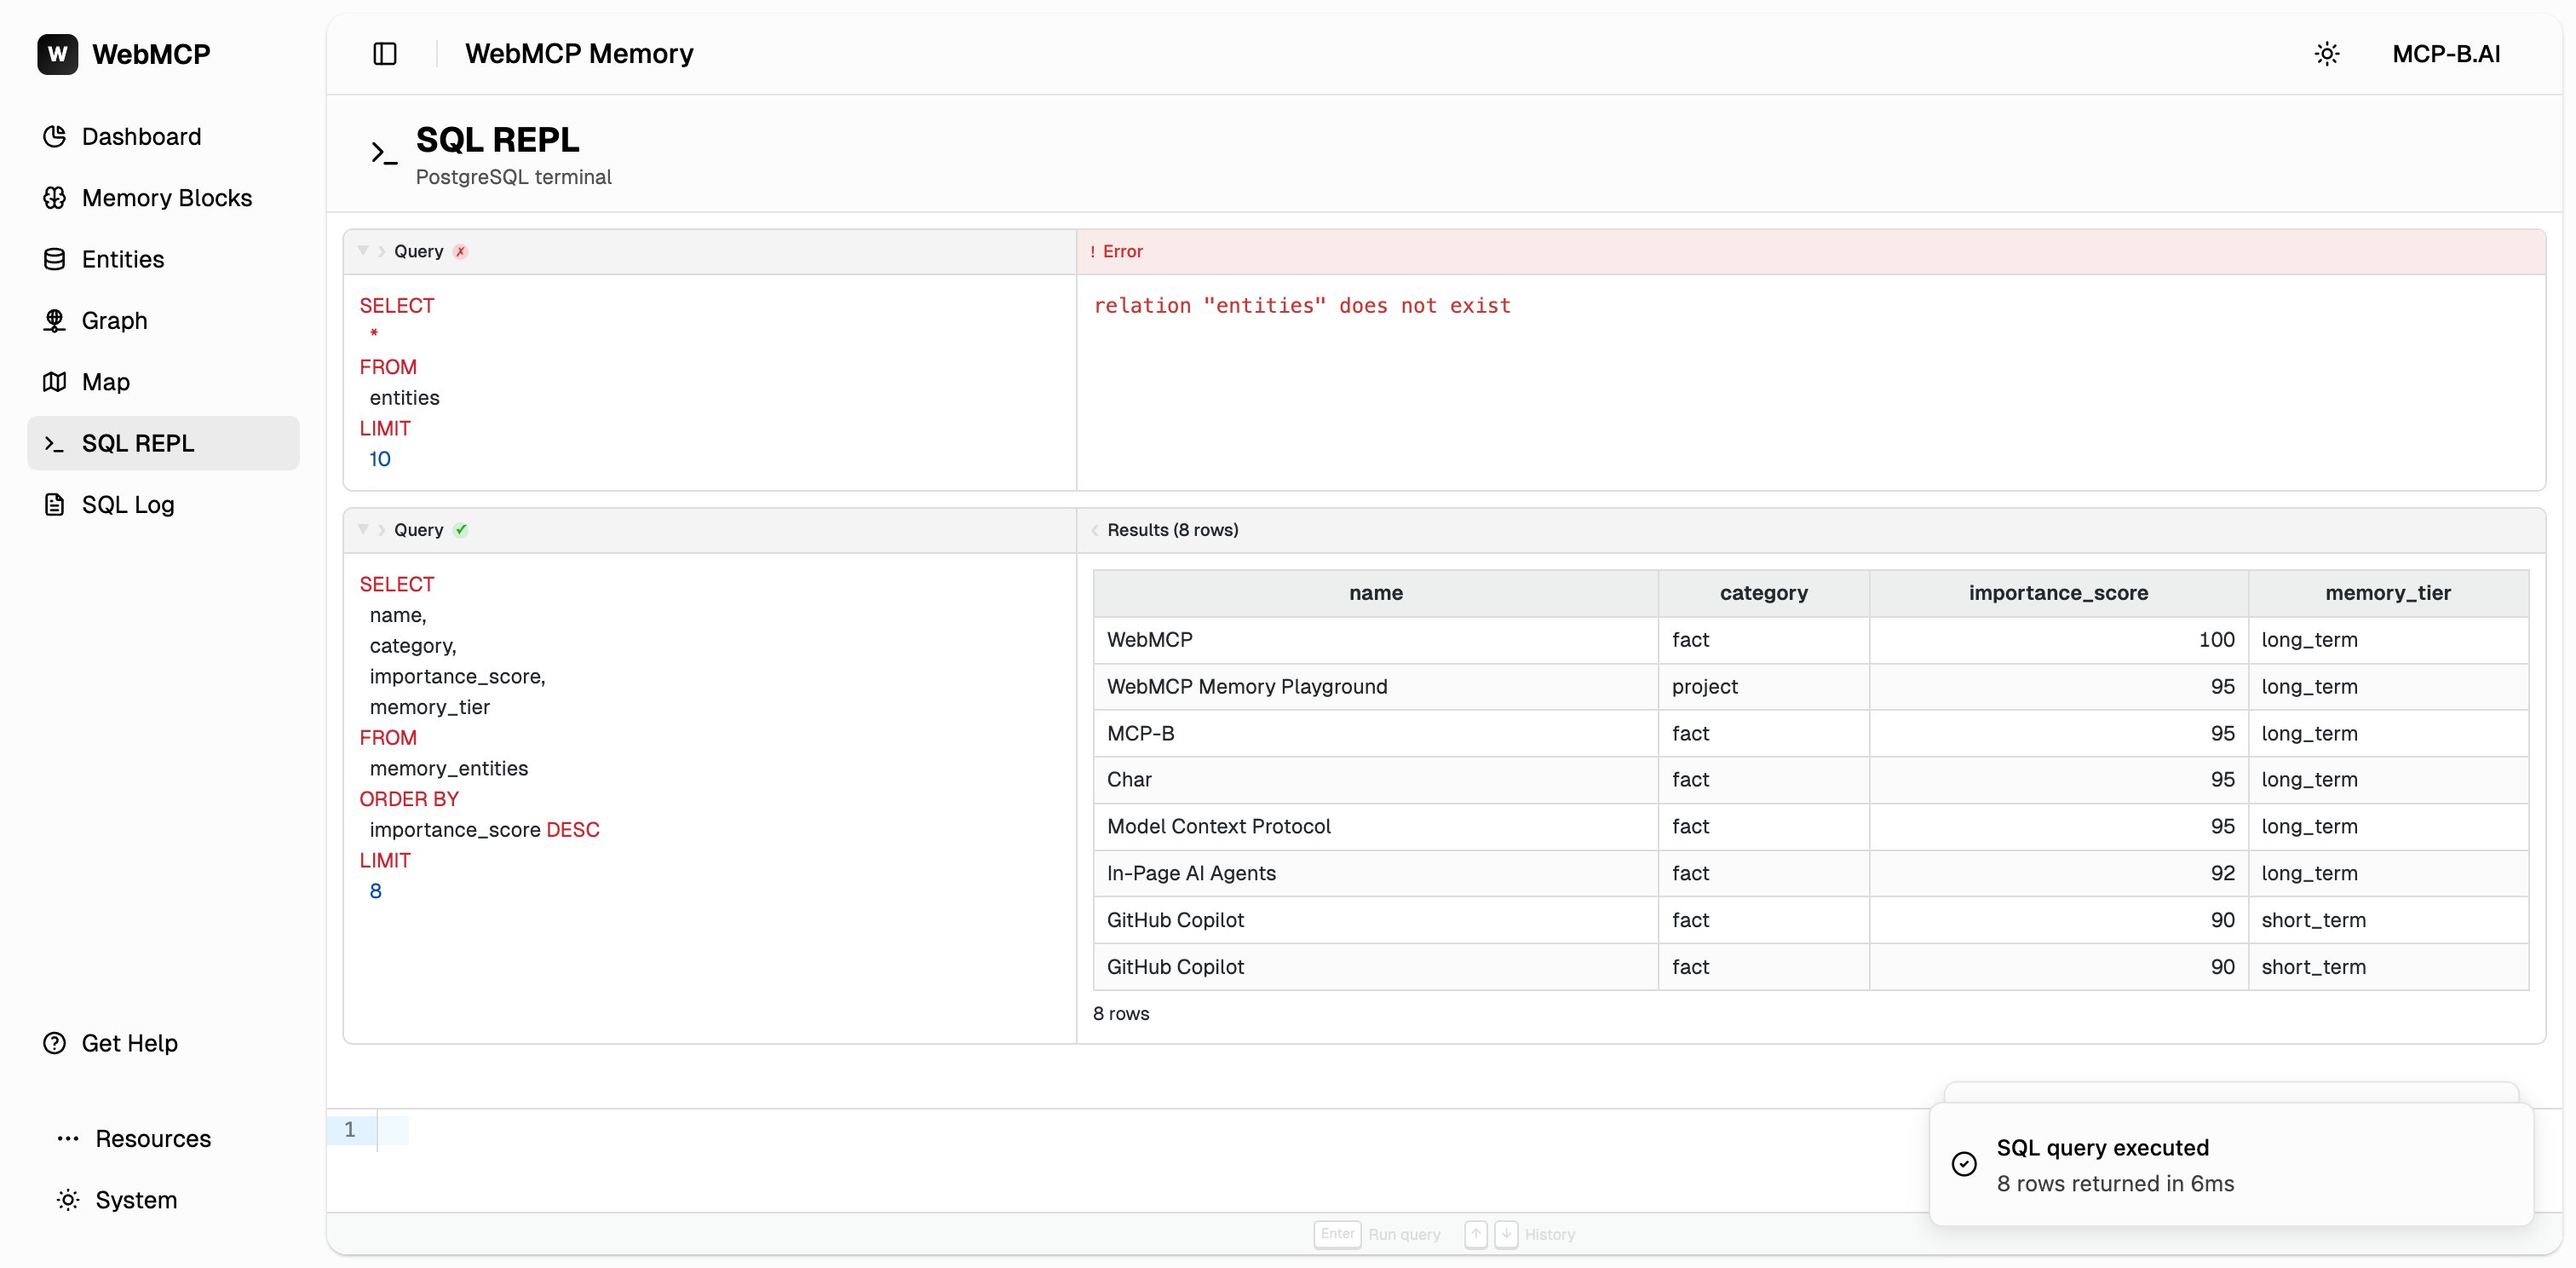This screenshot has height=1268, width=2576.
Task: Click the Graph globe icon
Action: (55, 320)
